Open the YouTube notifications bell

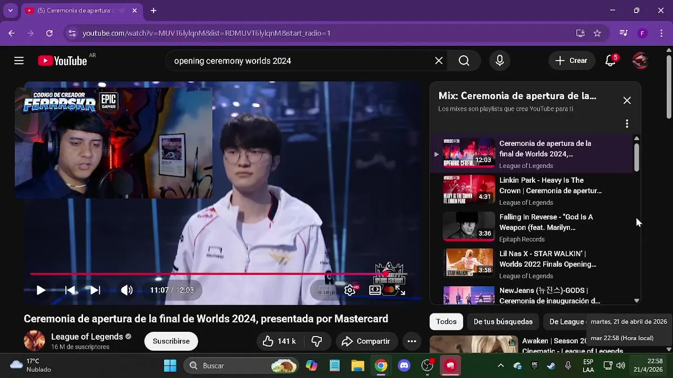[610, 61]
